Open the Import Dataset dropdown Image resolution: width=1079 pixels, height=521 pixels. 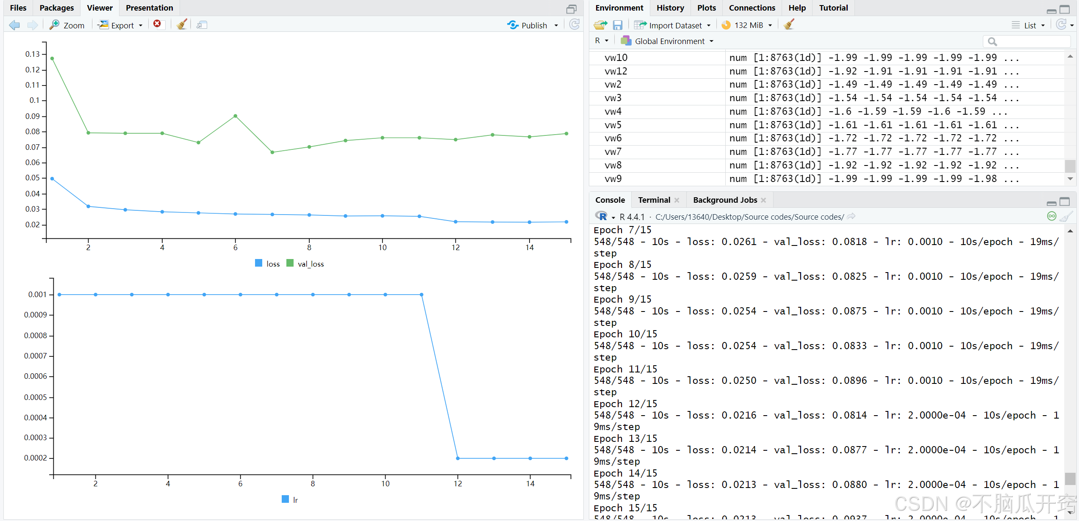click(x=675, y=25)
